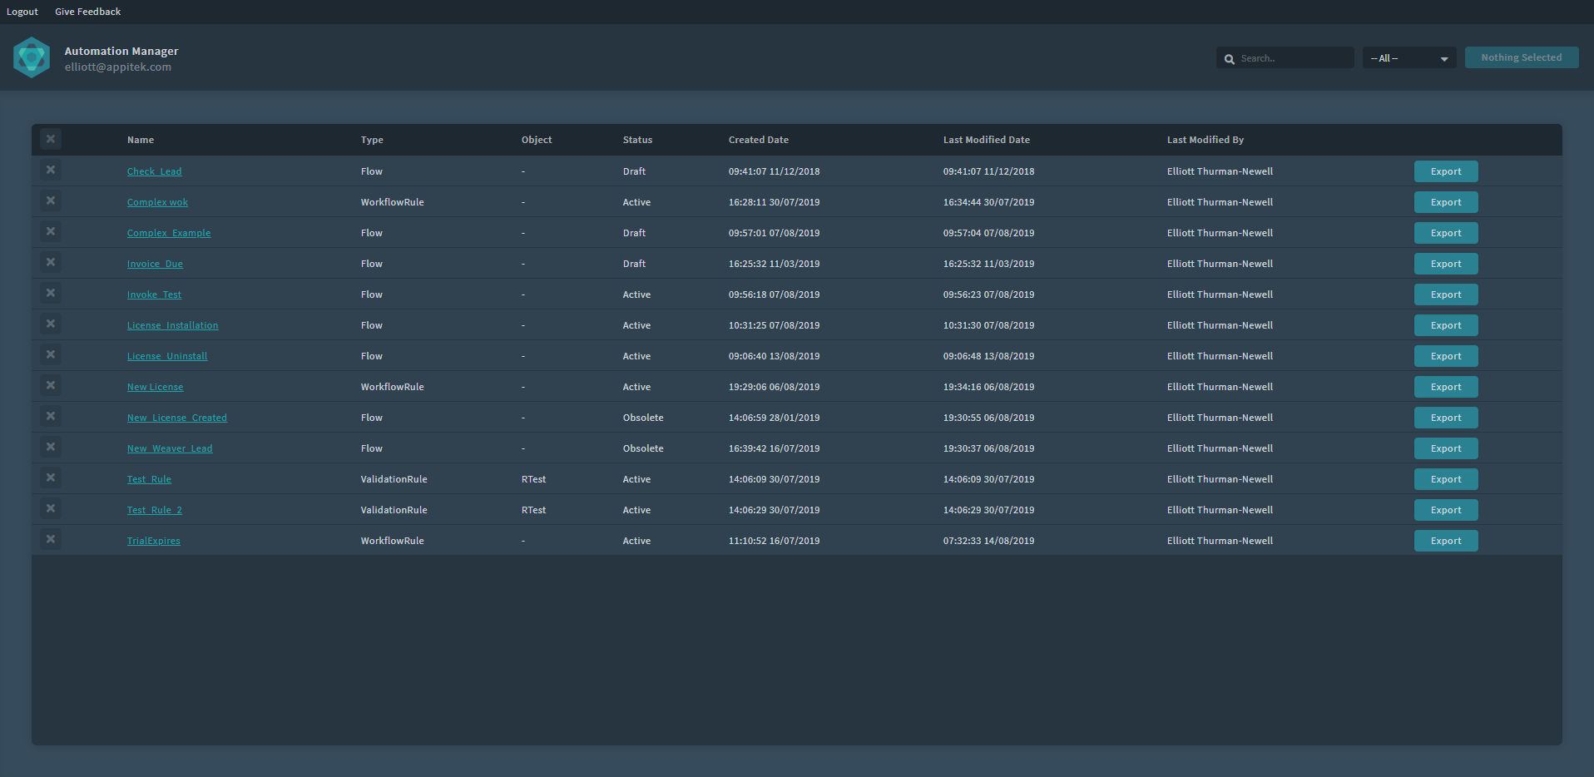This screenshot has width=1594, height=777.
Task: Open the All filter dropdown
Action: [x=1409, y=58]
